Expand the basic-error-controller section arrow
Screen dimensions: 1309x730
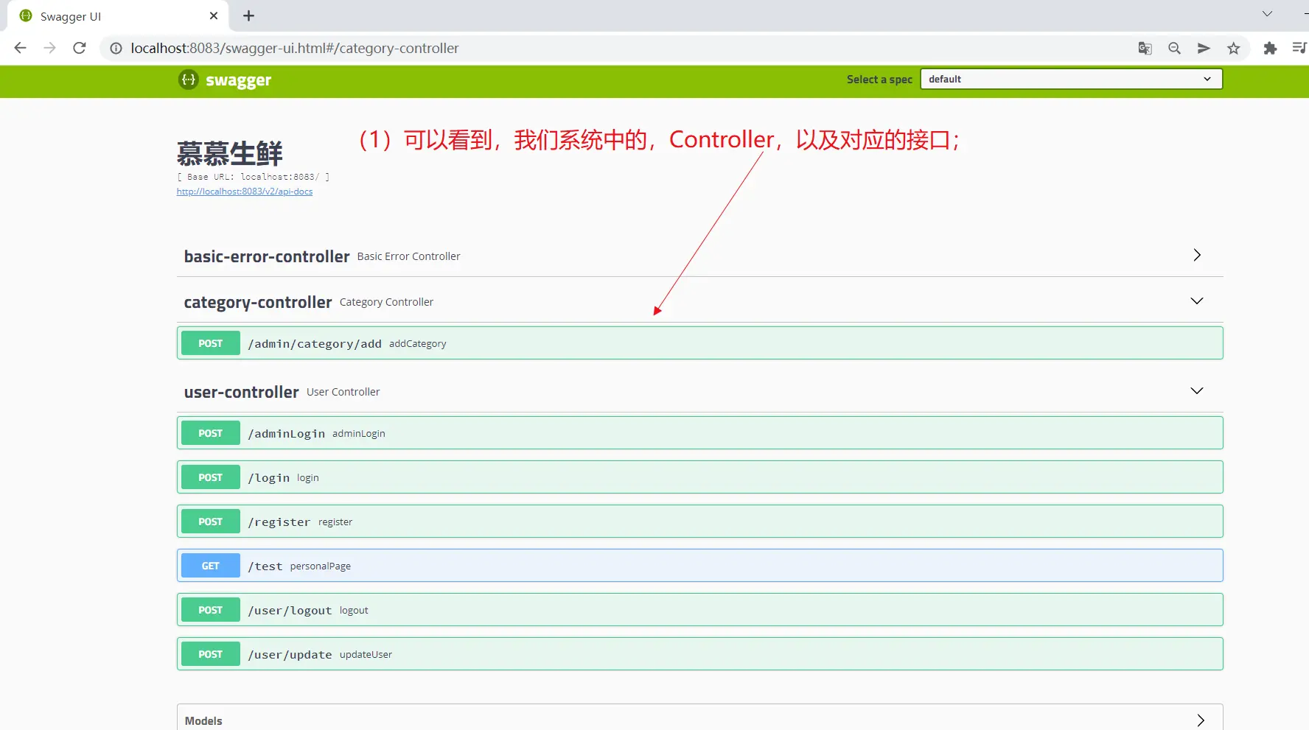pyautogui.click(x=1197, y=255)
